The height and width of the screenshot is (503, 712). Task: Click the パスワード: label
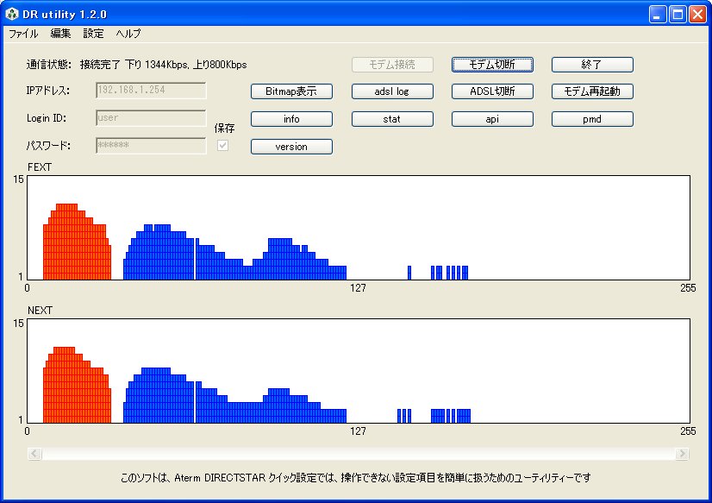pyautogui.click(x=48, y=146)
